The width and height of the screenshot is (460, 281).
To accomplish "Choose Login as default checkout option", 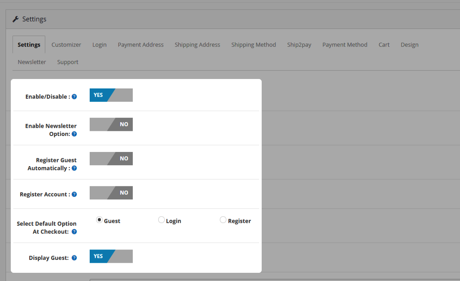I will (162, 220).
